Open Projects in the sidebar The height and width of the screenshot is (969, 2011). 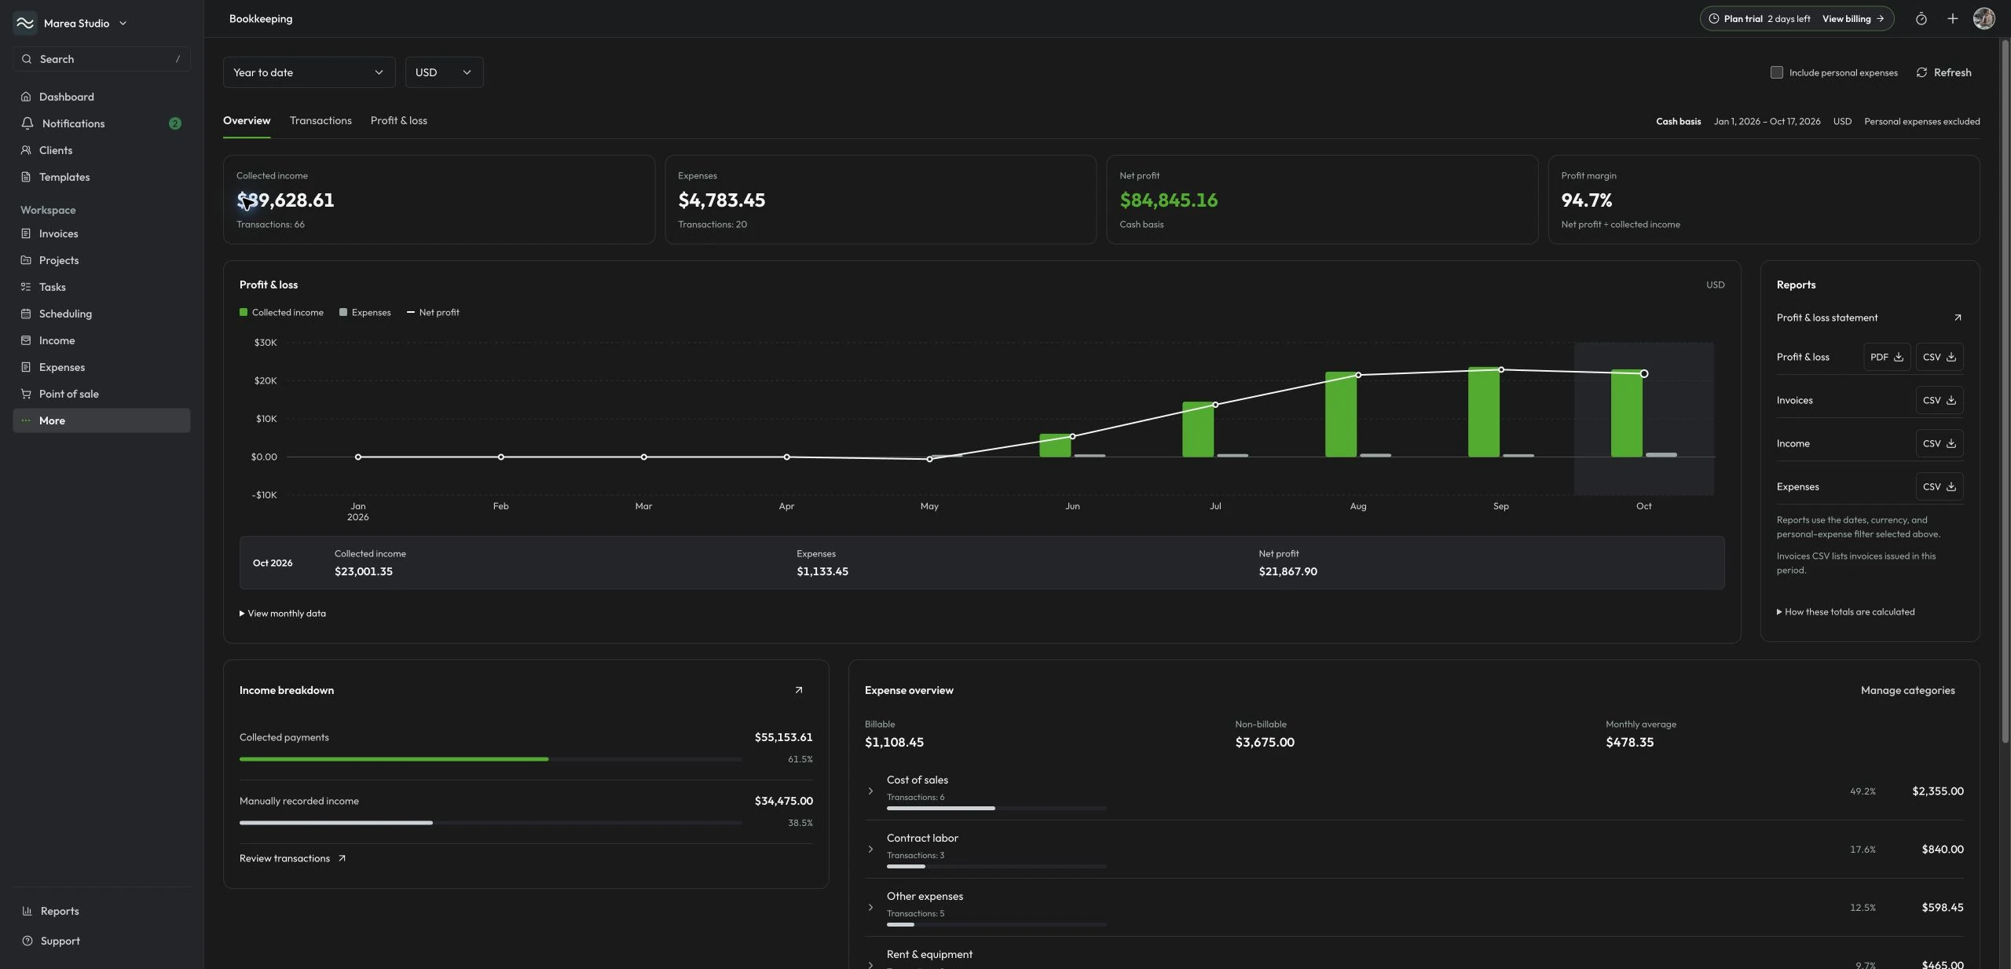point(101,260)
